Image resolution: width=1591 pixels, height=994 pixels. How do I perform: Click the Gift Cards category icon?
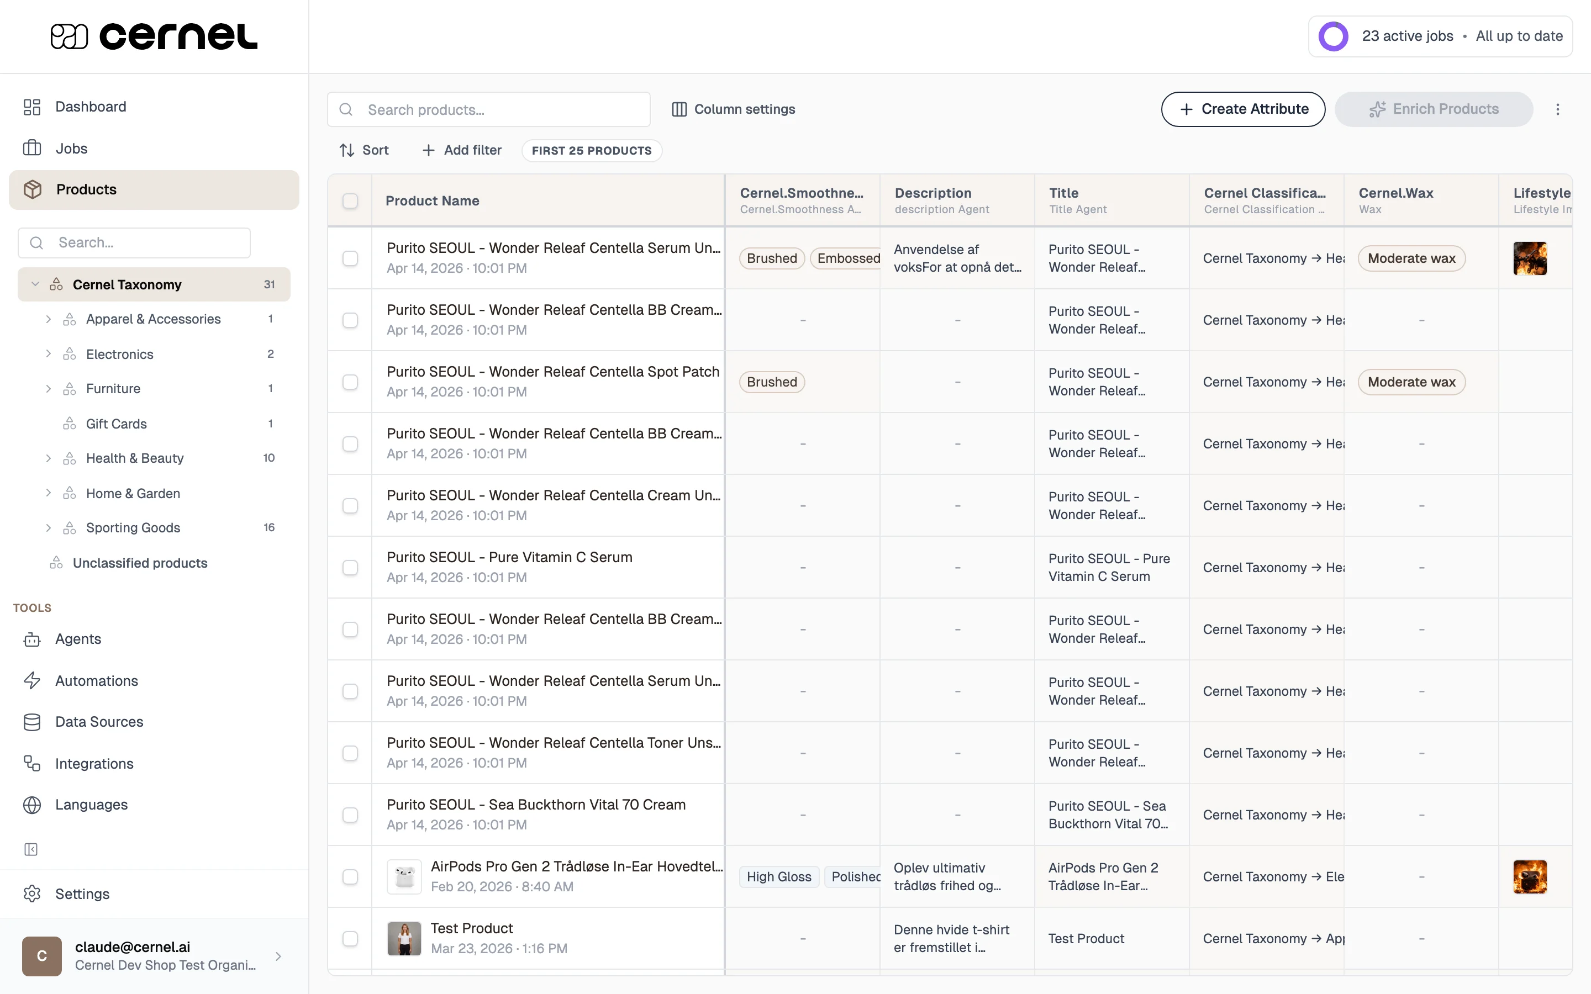(70, 424)
